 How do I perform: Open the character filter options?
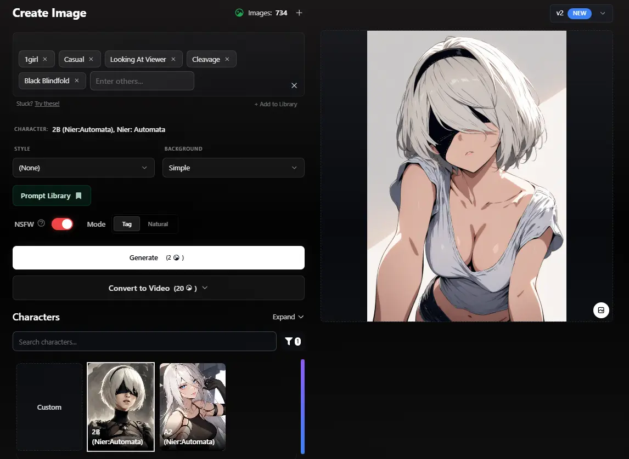pyautogui.click(x=293, y=341)
